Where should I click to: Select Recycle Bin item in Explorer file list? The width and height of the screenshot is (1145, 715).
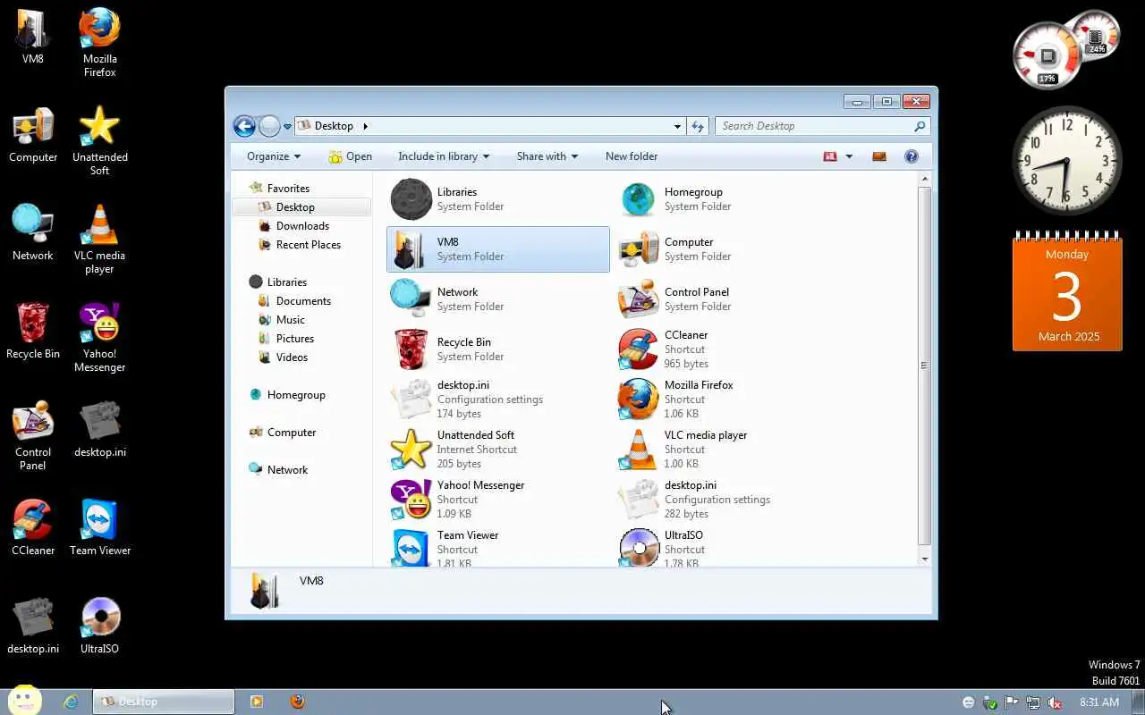pos(497,349)
